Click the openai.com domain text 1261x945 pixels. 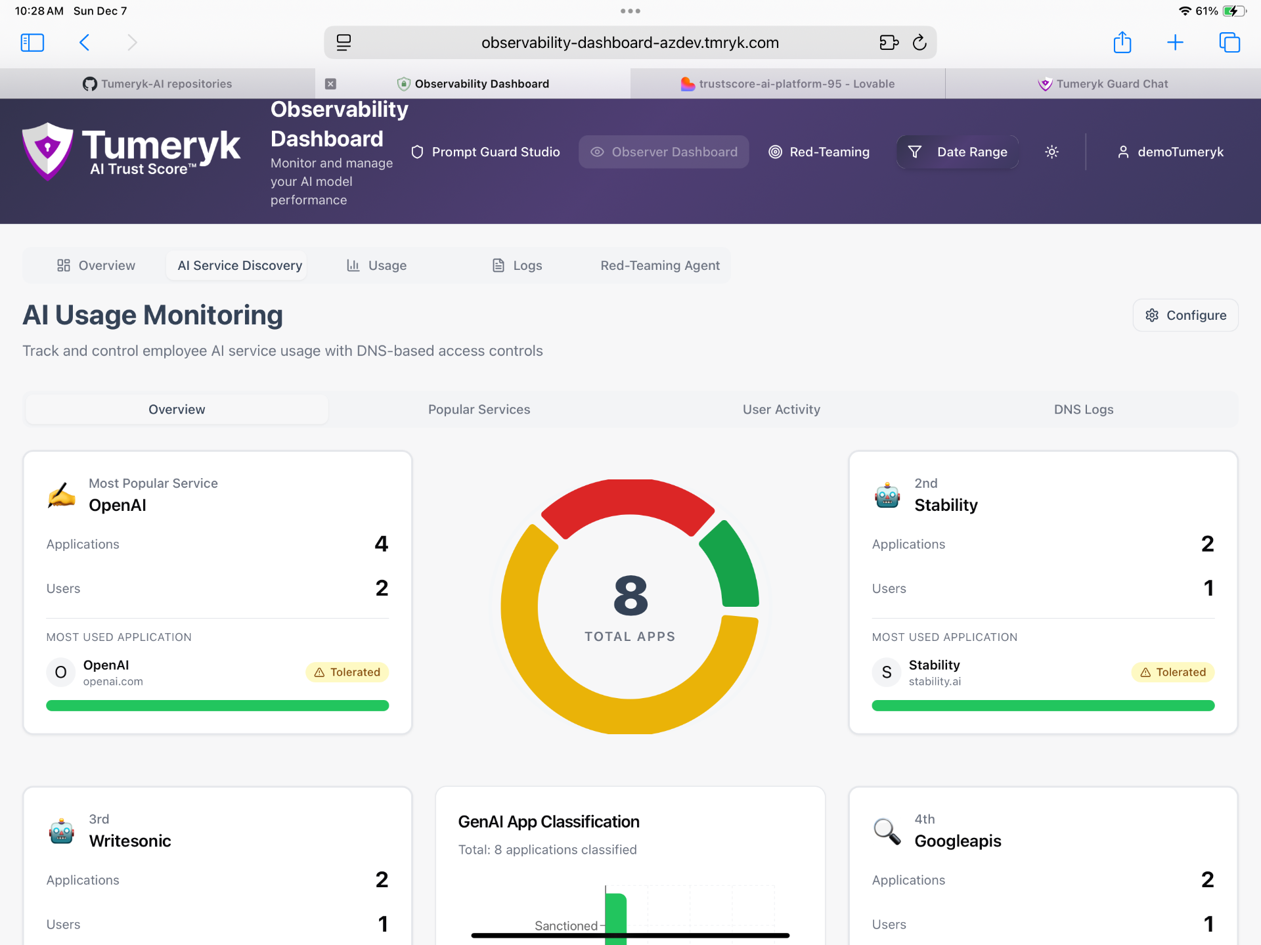[x=113, y=682]
